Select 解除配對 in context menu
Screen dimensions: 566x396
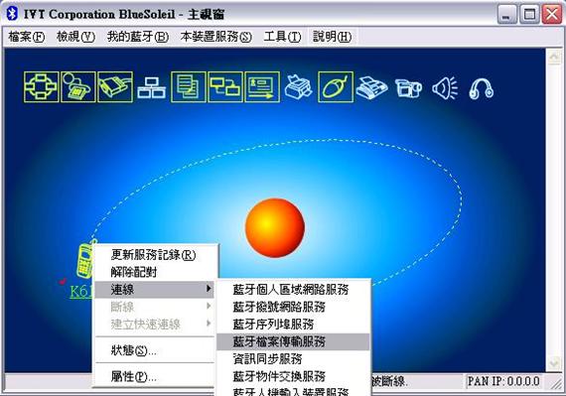[134, 272]
